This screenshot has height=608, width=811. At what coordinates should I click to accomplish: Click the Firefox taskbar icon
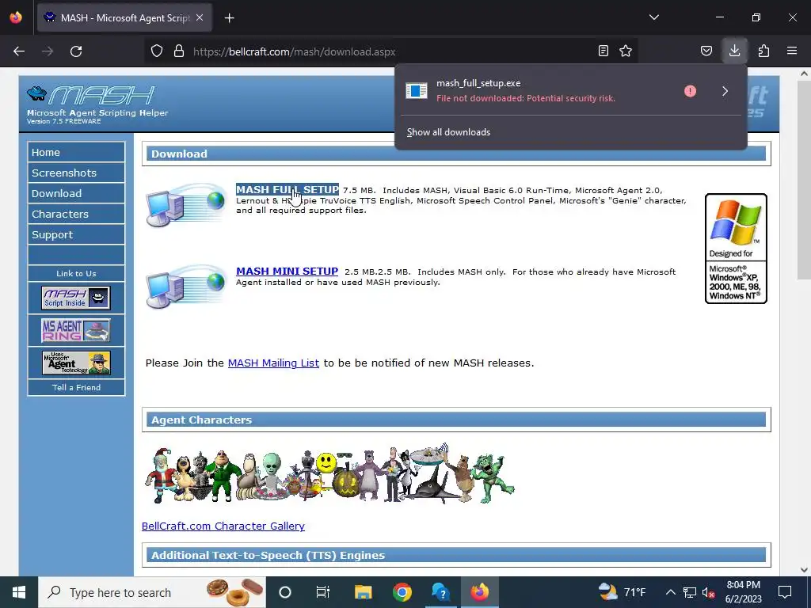pos(479,592)
